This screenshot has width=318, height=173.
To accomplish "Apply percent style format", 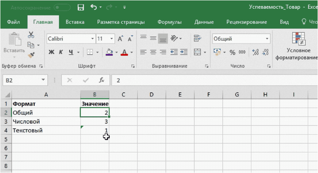I will tap(232, 52).
